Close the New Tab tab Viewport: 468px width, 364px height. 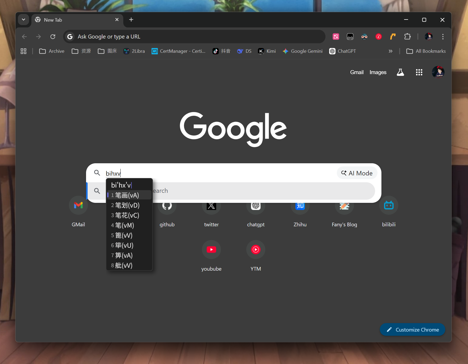pyautogui.click(x=117, y=20)
